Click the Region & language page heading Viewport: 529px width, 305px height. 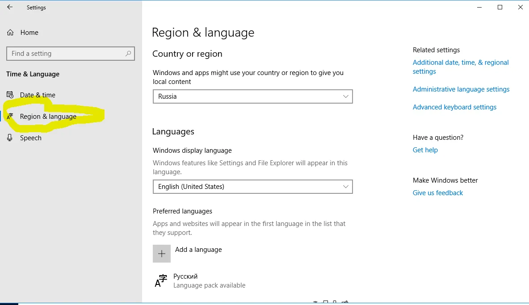pyautogui.click(x=203, y=33)
